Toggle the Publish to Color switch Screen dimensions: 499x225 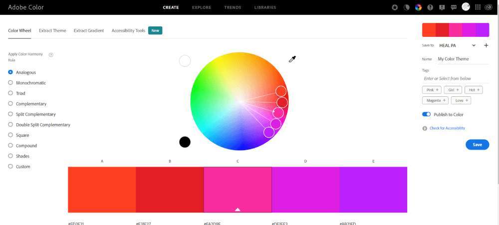(x=427, y=114)
